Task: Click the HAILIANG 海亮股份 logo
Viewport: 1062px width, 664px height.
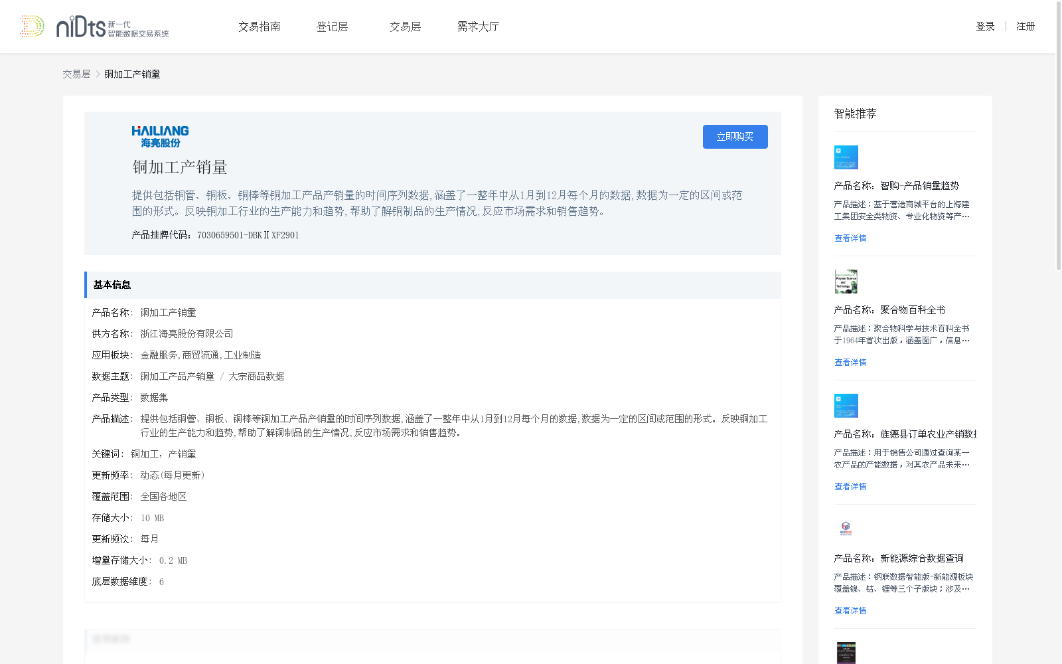Action: [x=160, y=137]
